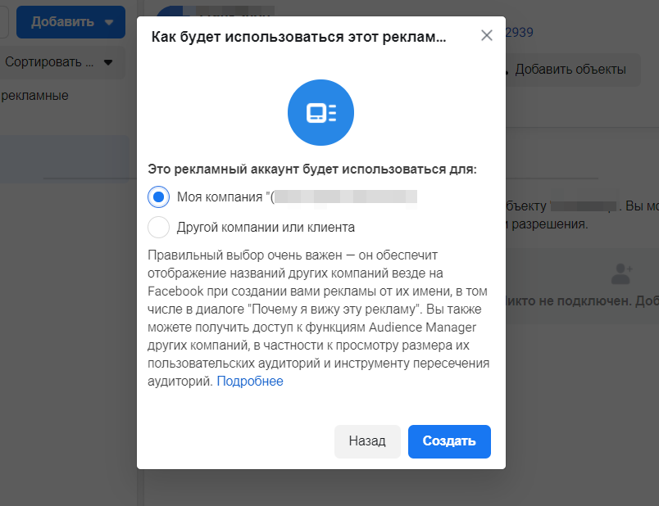The width and height of the screenshot is (659, 506).
Task: Dismiss the dialog using the X icon
Action: pos(486,35)
